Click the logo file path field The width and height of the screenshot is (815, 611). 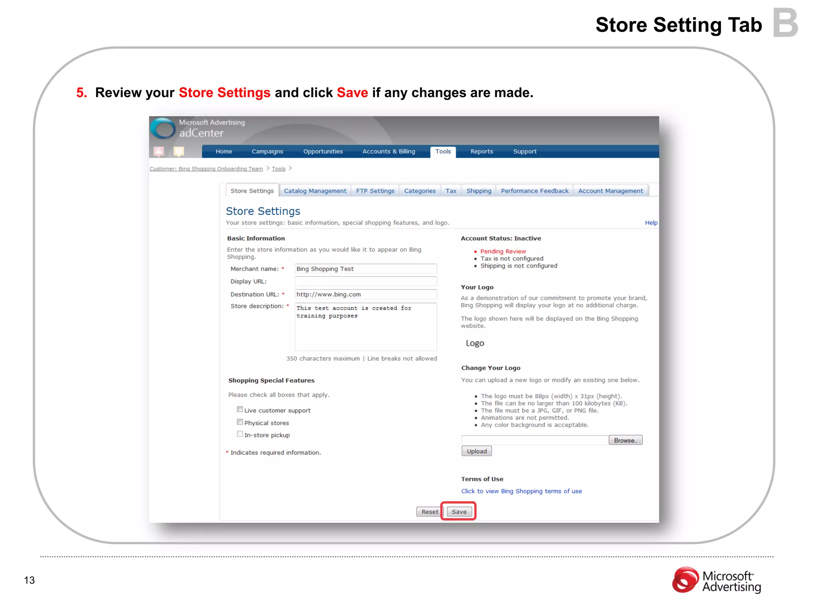(534, 440)
